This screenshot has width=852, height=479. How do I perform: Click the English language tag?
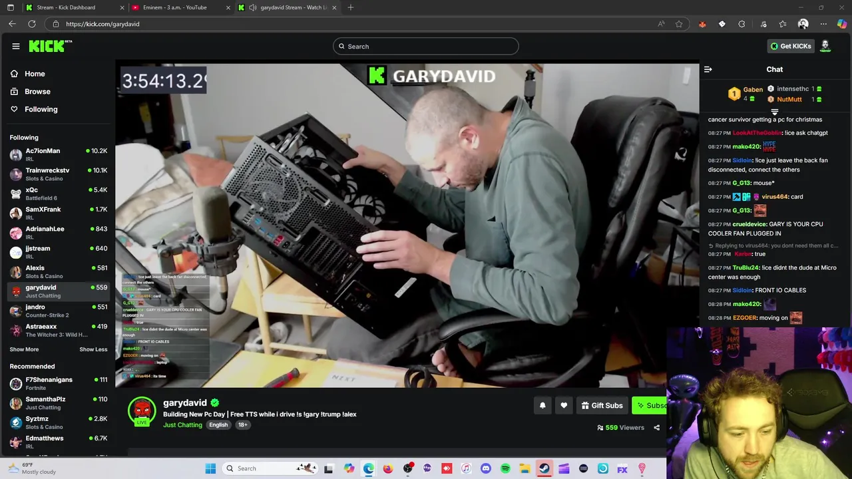tap(218, 424)
